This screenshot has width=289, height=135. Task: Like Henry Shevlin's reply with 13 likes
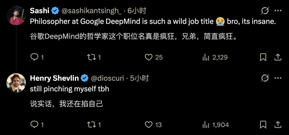pos(149,124)
